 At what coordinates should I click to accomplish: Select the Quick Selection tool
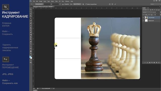pyautogui.click(x=31, y=16)
